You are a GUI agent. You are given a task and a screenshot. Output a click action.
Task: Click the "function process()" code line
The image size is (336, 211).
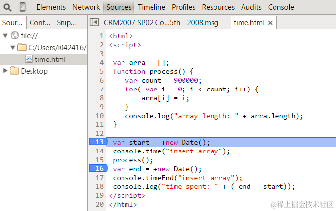point(153,71)
